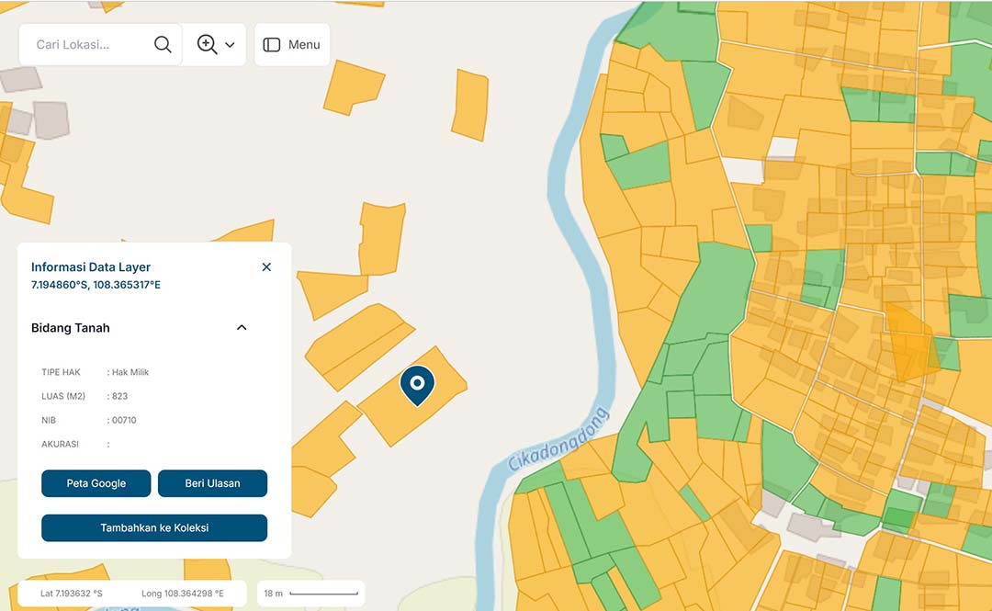Click the zoom-in magnifier icon
992x611 pixels.
click(207, 44)
